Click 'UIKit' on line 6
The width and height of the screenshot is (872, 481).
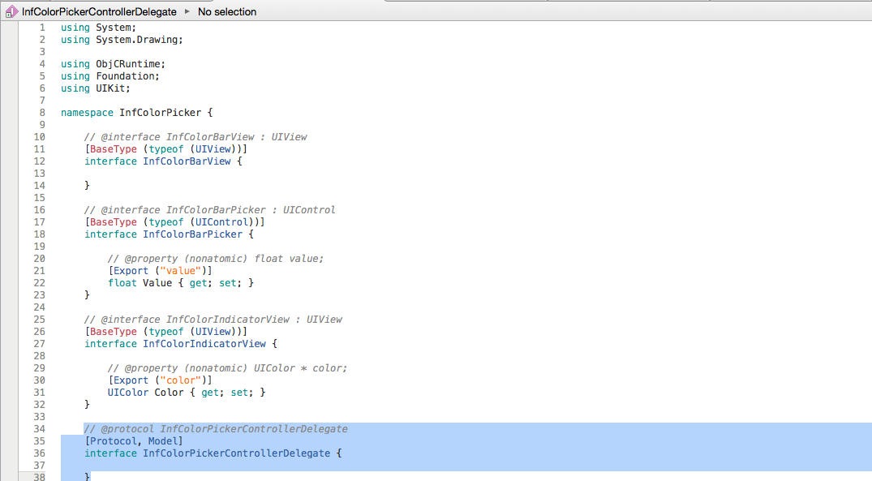coord(110,88)
